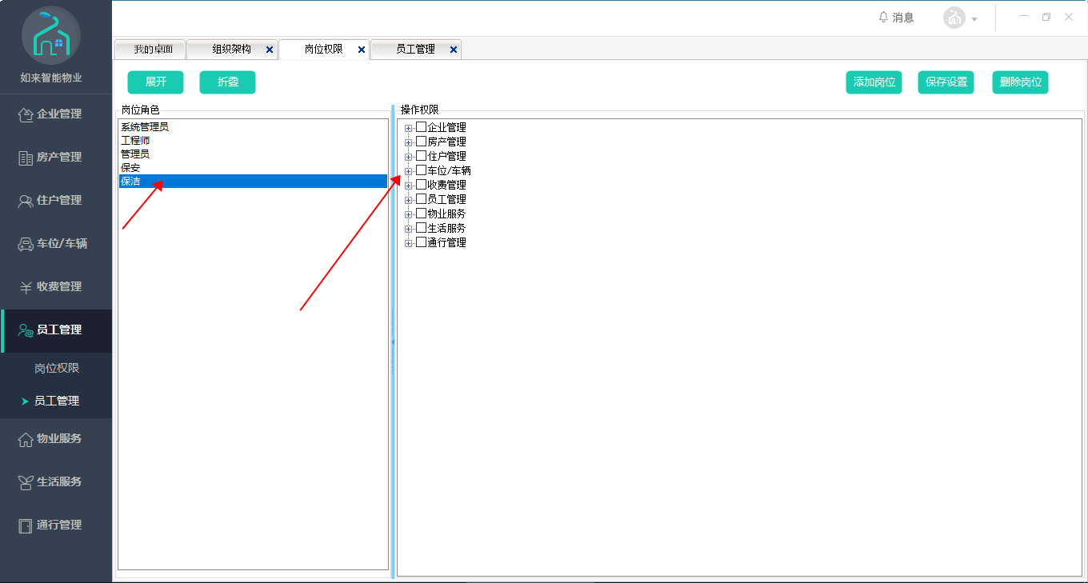Expand the 员工管理 permission tree node

(x=408, y=200)
